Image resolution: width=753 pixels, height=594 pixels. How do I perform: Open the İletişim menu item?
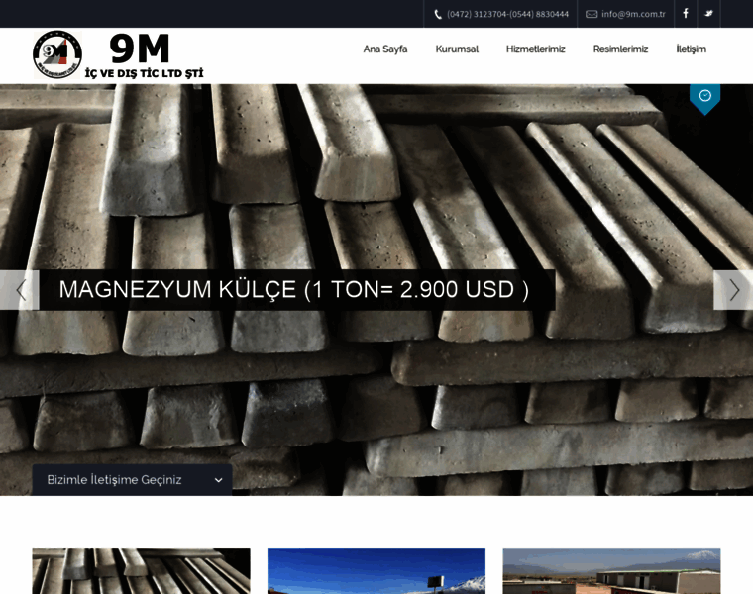pos(691,49)
